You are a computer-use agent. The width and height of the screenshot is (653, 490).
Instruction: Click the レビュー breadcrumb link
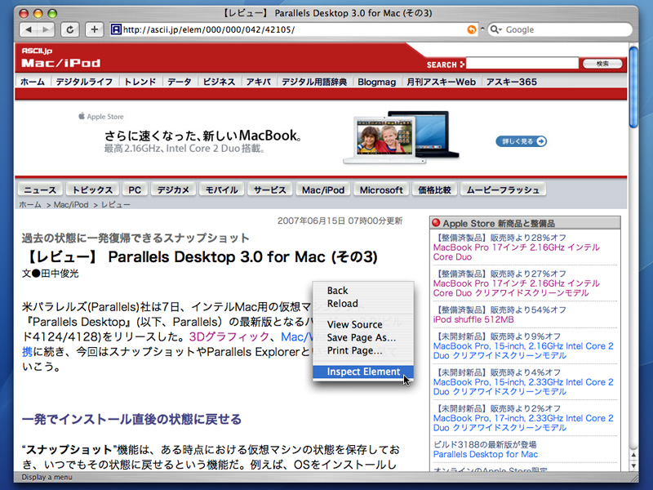tap(115, 205)
